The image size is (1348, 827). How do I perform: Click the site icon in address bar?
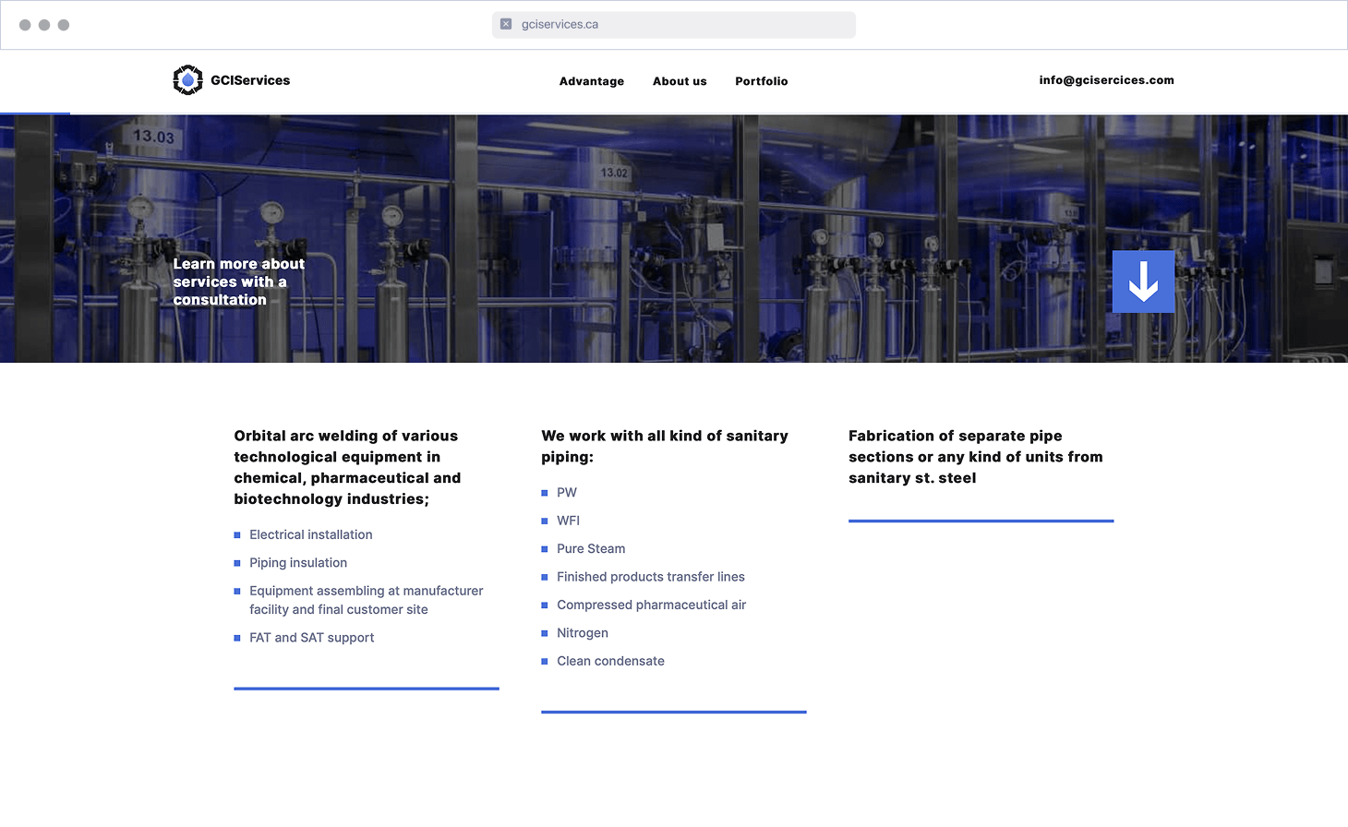[x=506, y=25]
